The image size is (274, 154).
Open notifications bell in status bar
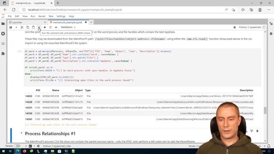(x=269, y=146)
